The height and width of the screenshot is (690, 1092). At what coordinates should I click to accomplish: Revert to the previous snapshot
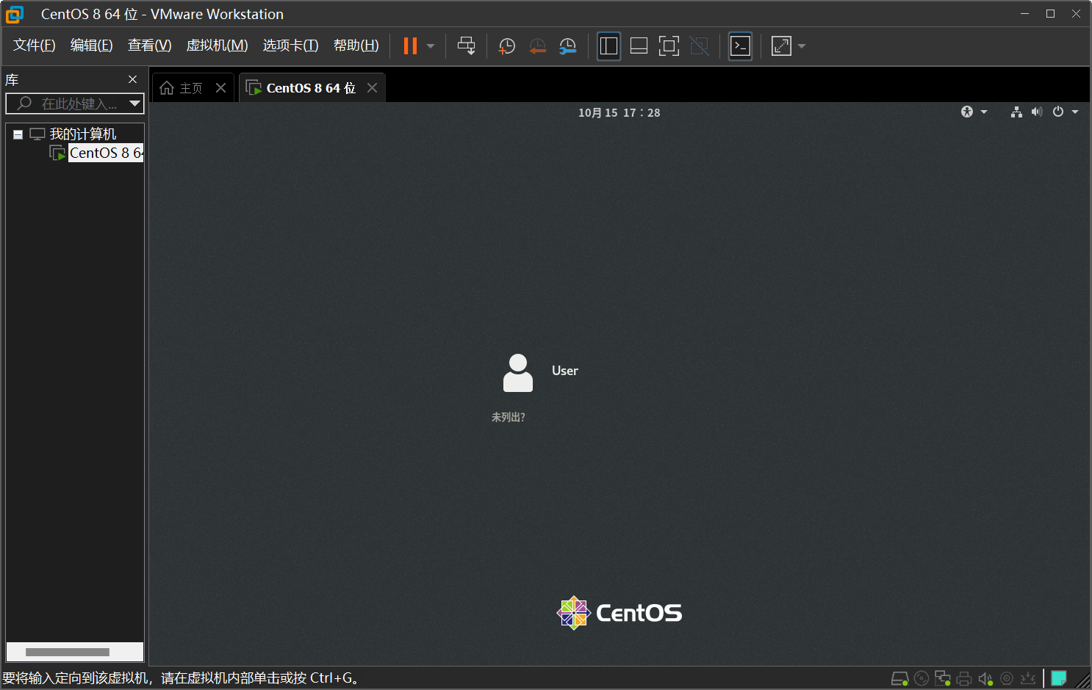(537, 46)
